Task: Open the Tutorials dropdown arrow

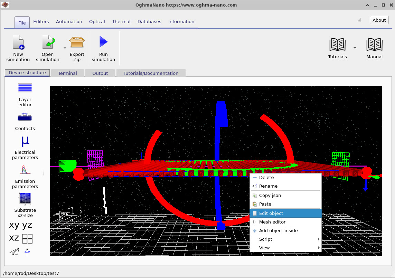Action: (355, 48)
